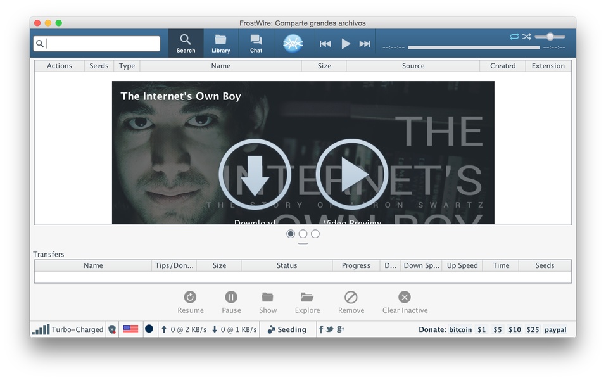Screen dimensions: 606x380
Task: Click the large Download arrow on promo
Action: (x=255, y=175)
